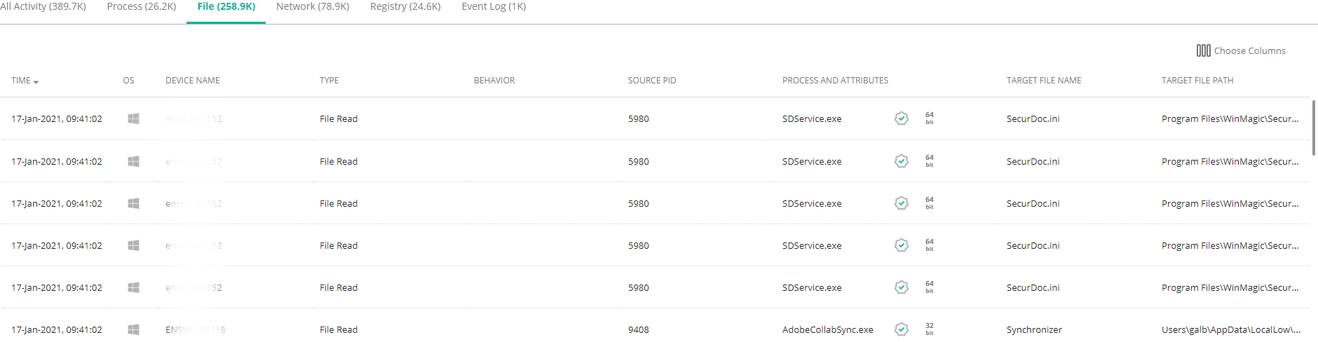Click the first SecurDoc.ini file name

[1033, 118]
